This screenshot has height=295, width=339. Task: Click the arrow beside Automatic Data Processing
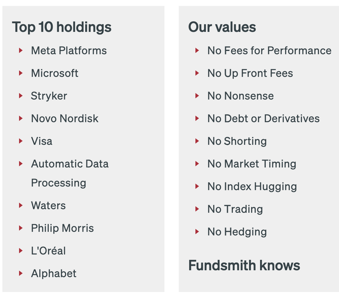click(x=21, y=164)
